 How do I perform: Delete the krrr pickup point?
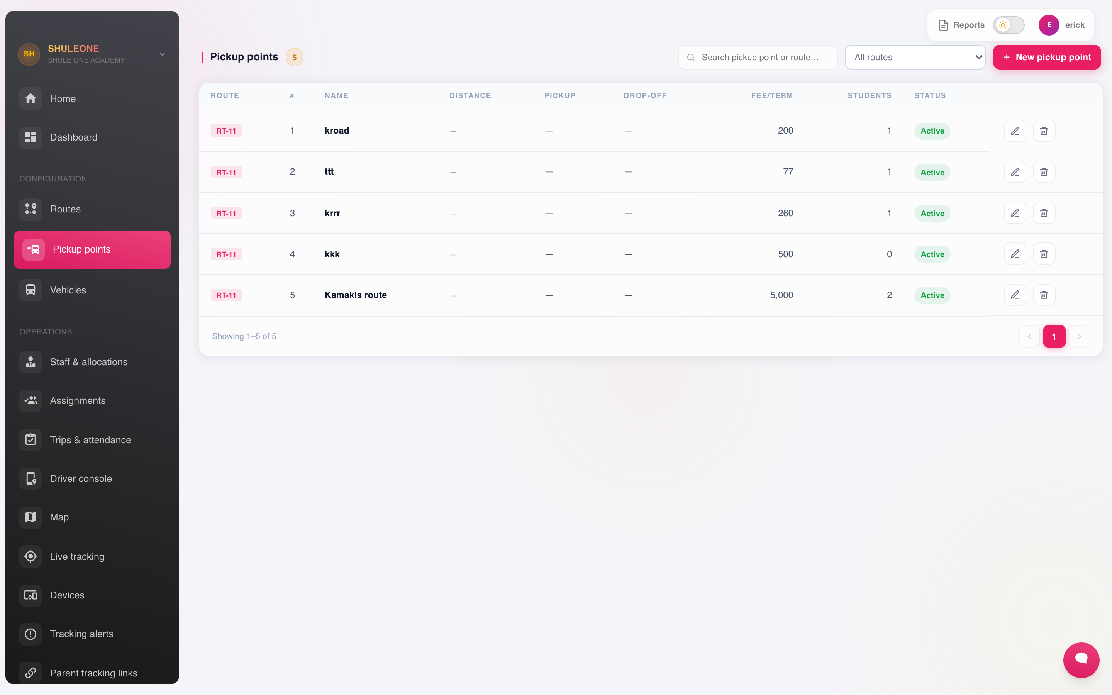tap(1044, 213)
